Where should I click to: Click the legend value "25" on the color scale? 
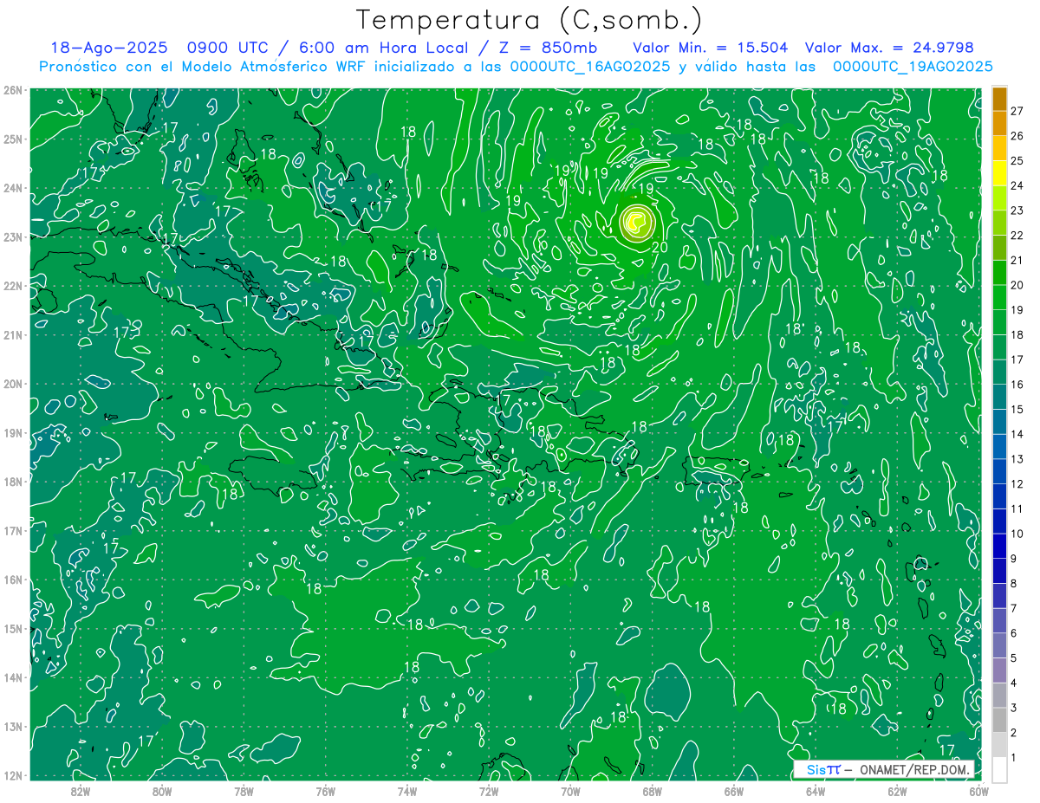(x=1017, y=160)
